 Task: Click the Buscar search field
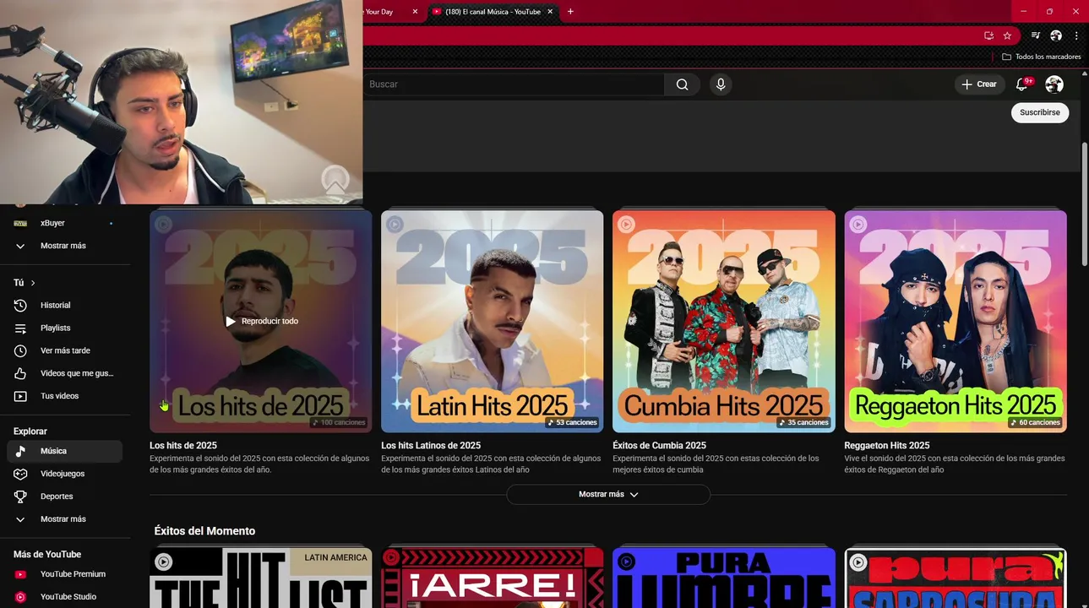pyautogui.click(x=515, y=84)
